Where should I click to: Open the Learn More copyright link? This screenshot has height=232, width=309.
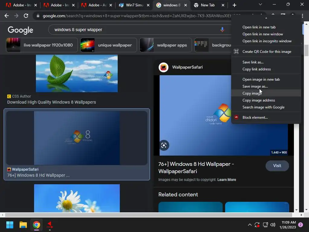click(x=227, y=180)
